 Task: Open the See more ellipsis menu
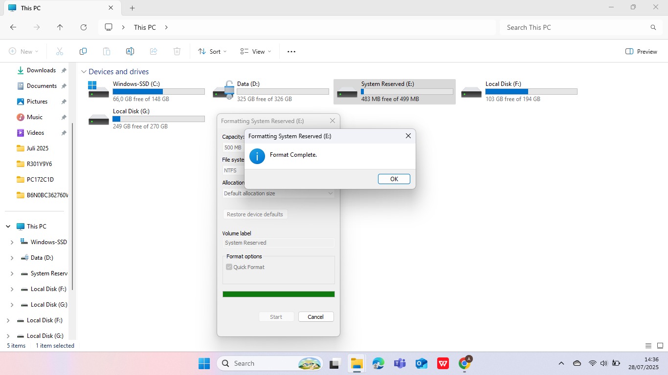pyautogui.click(x=291, y=51)
